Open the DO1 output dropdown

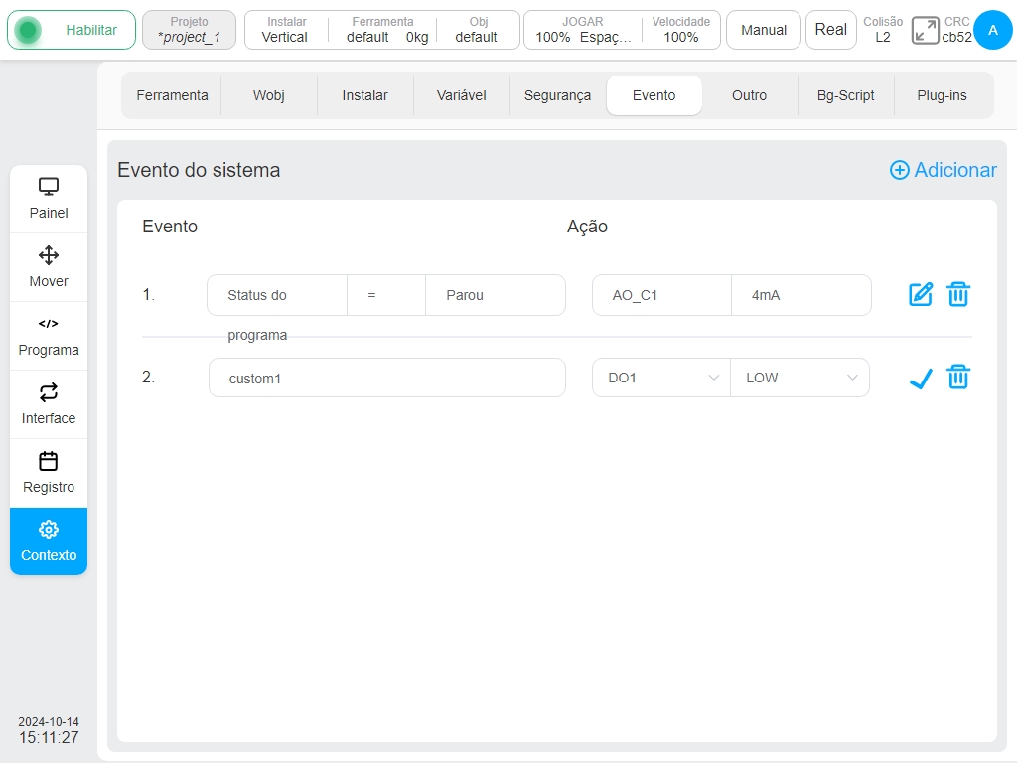point(660,378)
